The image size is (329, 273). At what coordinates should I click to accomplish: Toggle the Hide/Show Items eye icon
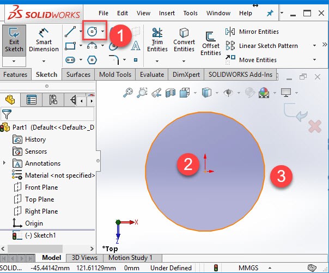pos(228,93)
